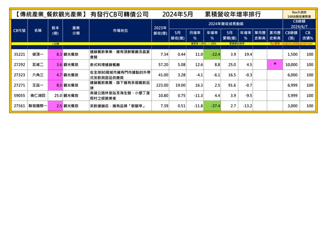Click monthly growth value 11.0
The height and width of the screenshot is (228, 323).
tap(199, 54)
